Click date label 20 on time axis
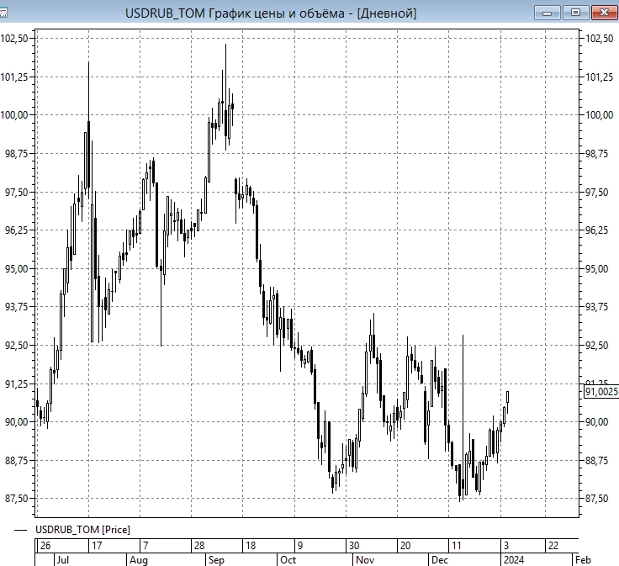 tap(405, 546)
